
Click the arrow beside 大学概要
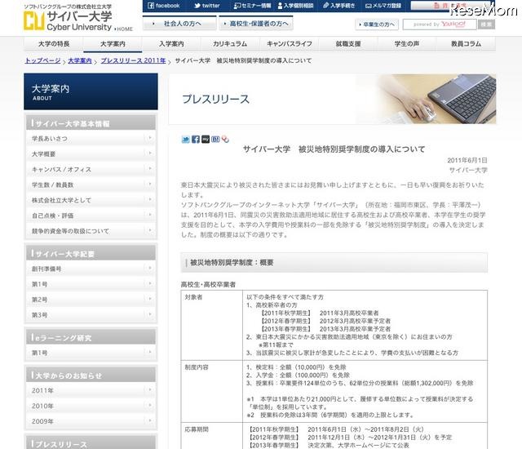(x=150, y=153)
